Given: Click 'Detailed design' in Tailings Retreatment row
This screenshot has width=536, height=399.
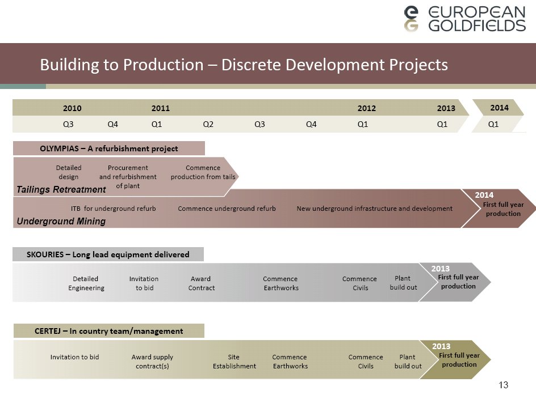Looking at the screenshot, I should (68, 172).
